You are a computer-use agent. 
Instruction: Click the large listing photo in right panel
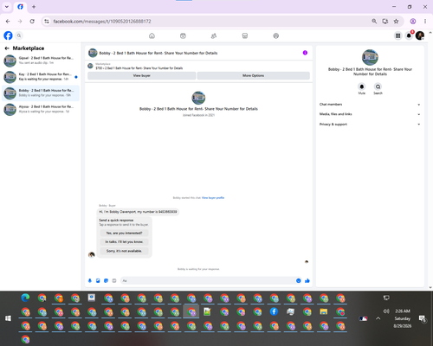pos(370,57)
